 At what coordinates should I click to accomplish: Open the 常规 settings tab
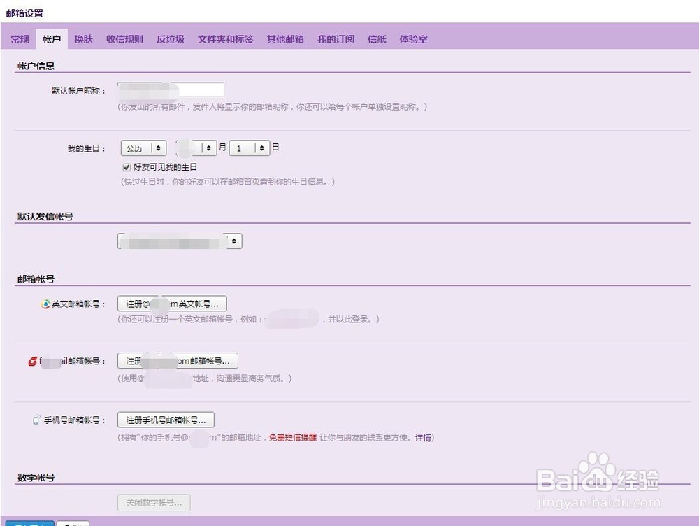(20, 39)
